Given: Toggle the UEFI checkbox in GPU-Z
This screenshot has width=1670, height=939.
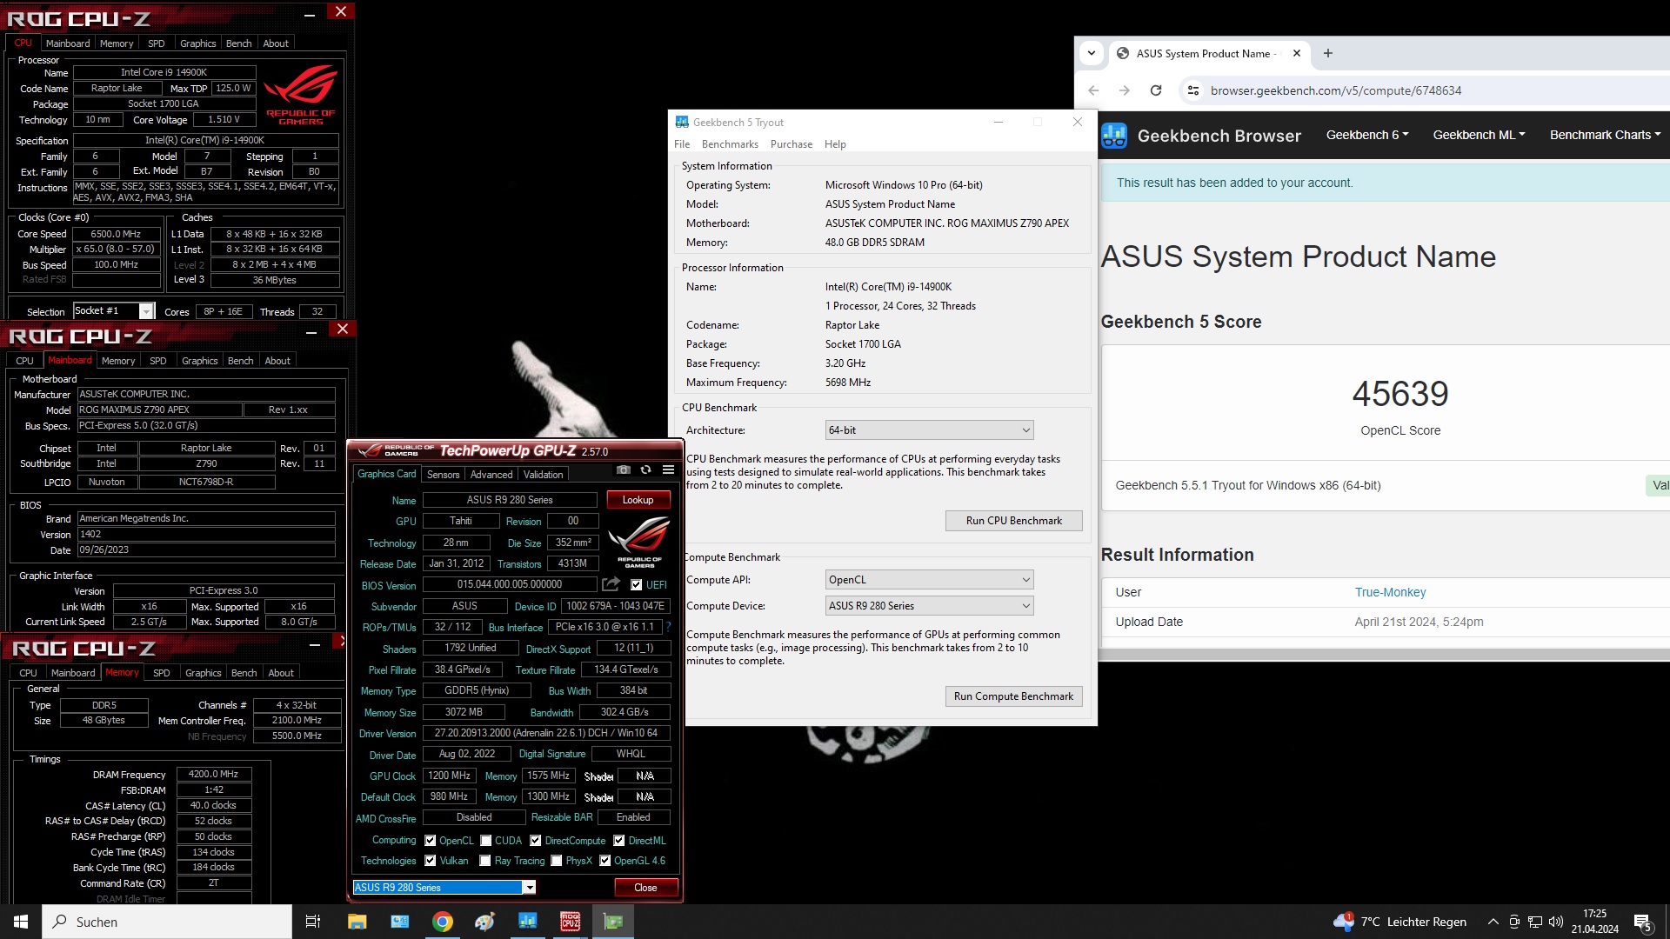Looking at the screenshot, I should click(x=637, y=585).
